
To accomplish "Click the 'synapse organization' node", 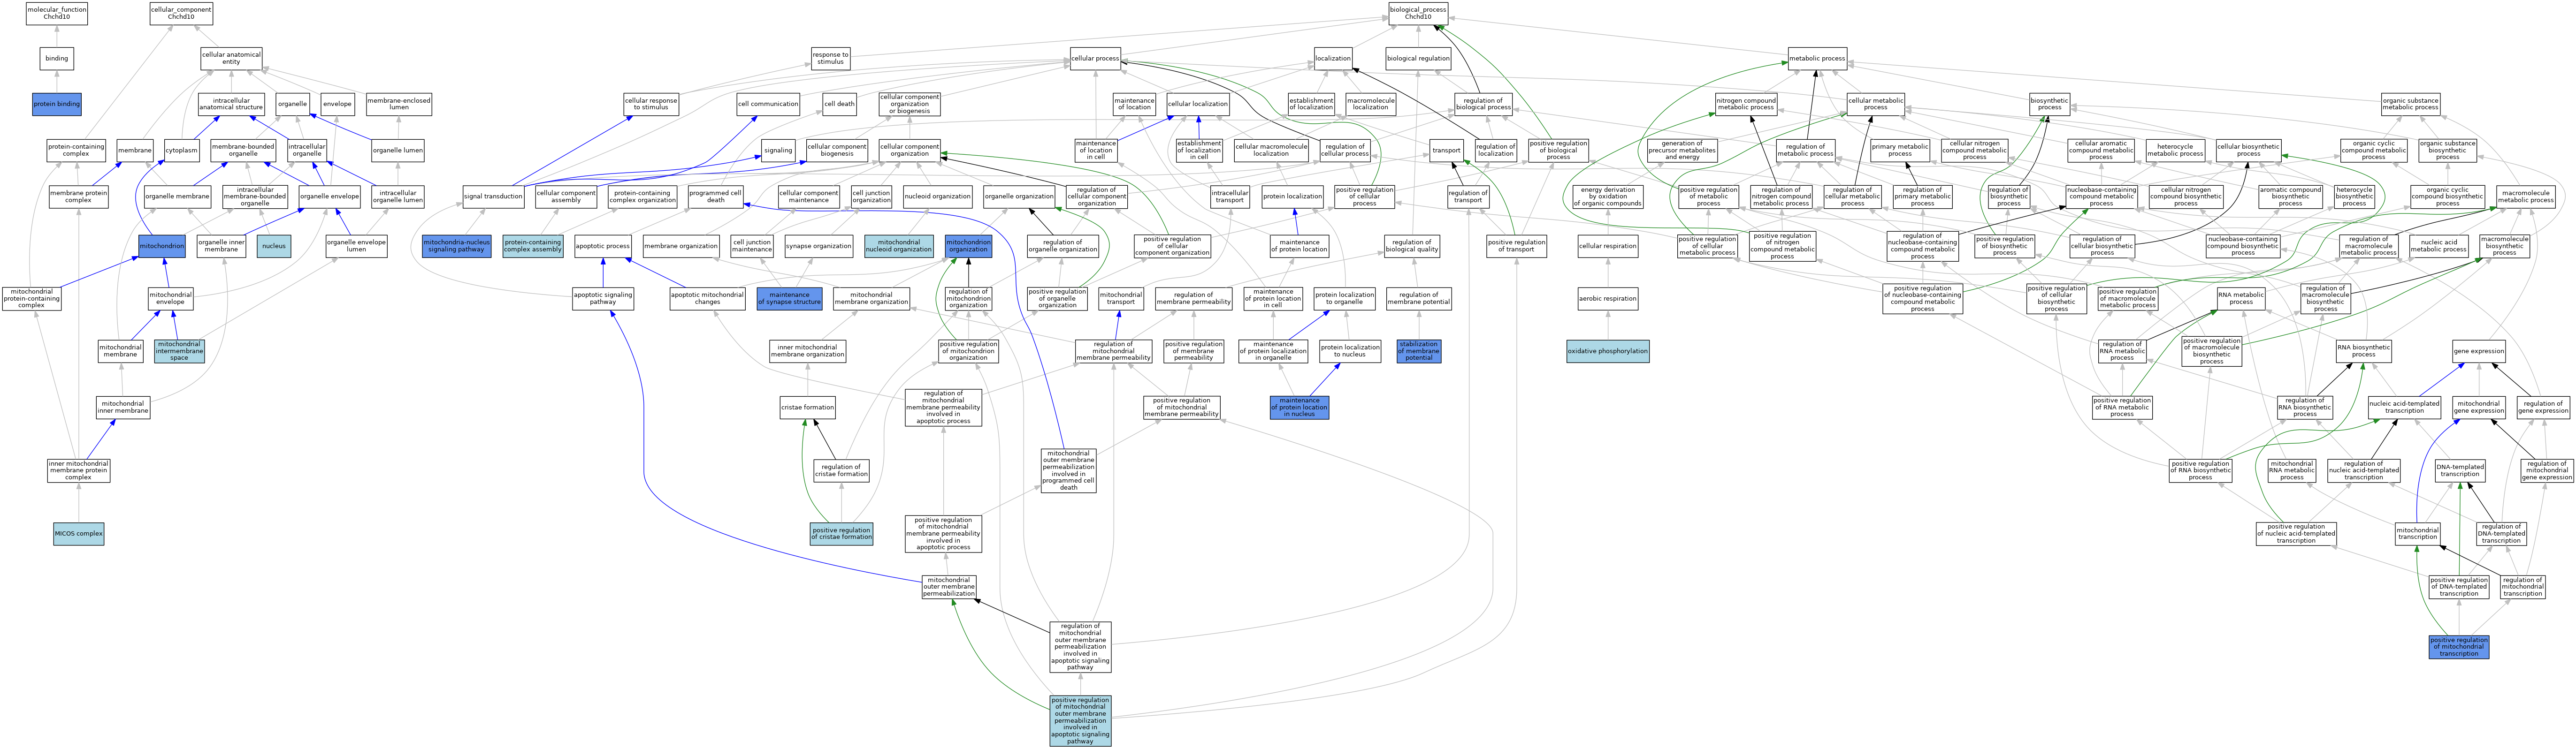I will (819, 246).
